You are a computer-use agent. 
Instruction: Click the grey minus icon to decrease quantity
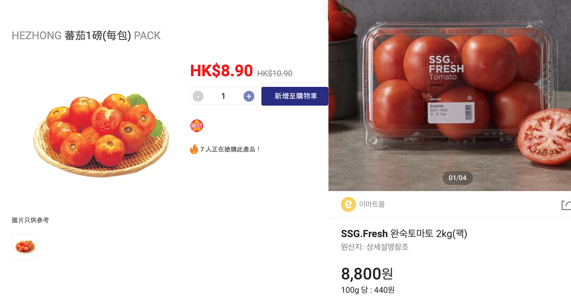click(198, 96)
